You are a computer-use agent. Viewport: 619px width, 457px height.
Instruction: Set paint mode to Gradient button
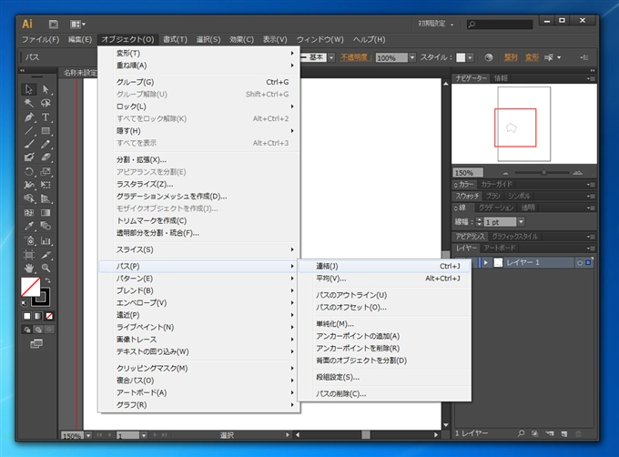click(x=38, y=316)
